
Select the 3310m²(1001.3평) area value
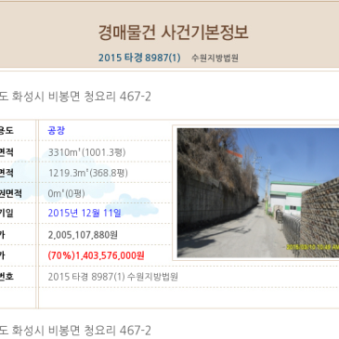(86, 152)
